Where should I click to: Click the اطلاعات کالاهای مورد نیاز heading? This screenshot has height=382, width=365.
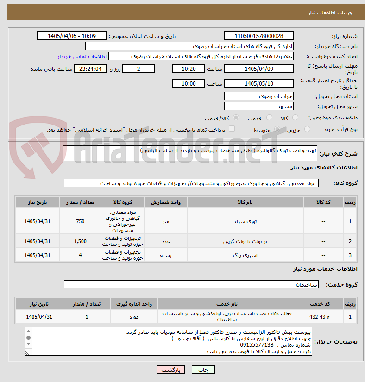coord(324,168)
